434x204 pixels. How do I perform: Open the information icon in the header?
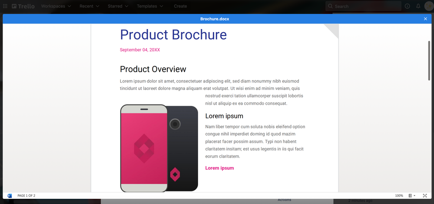[x=407, y=6]
